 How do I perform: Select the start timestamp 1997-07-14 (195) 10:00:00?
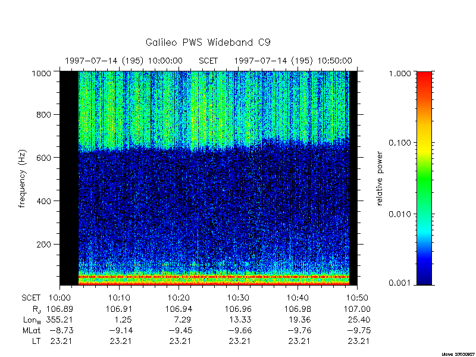coord(124,61)
